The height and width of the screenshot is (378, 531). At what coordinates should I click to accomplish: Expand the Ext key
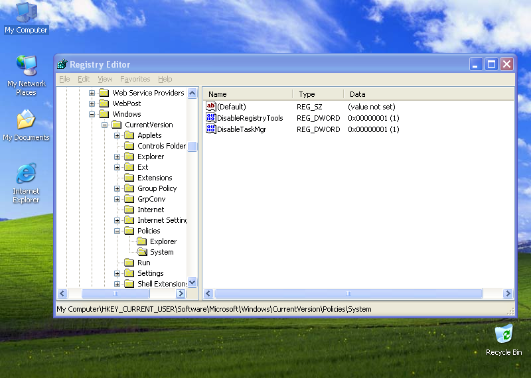[x=117, y=168]
